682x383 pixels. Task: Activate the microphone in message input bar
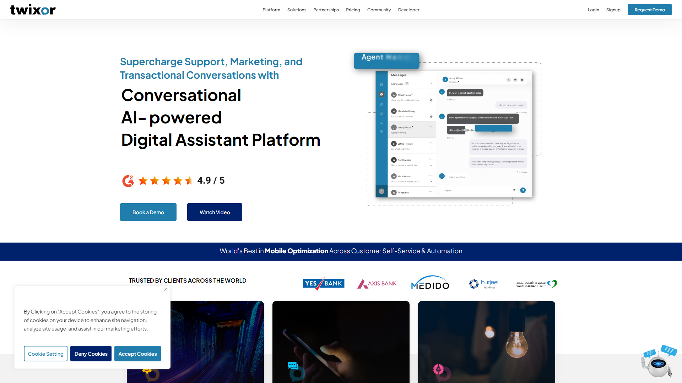(514, 190)
